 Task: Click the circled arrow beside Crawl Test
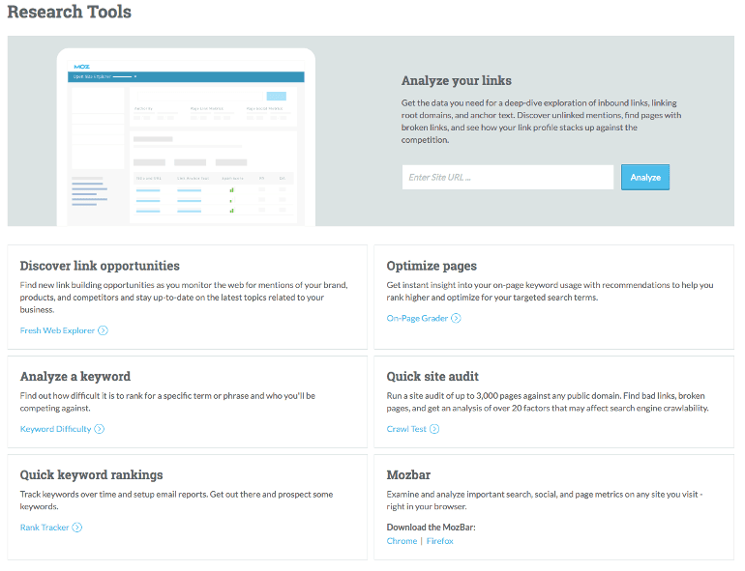434,429
